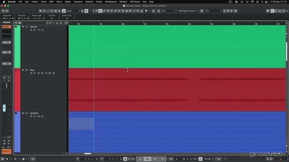Adjust the channel volume fader handle

pos(4,108)
